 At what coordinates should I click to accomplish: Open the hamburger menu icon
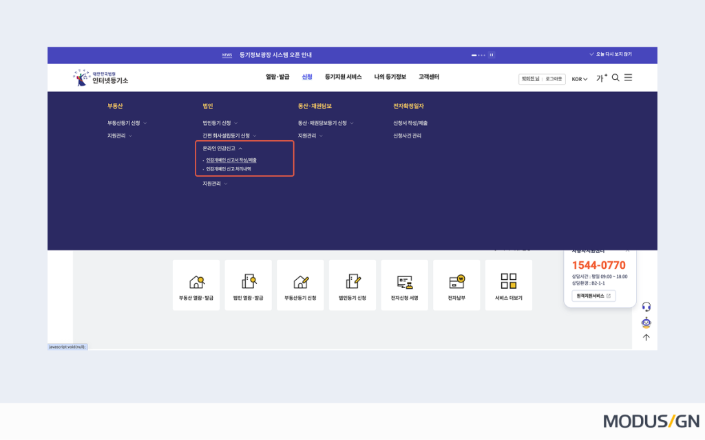(628, 78)
